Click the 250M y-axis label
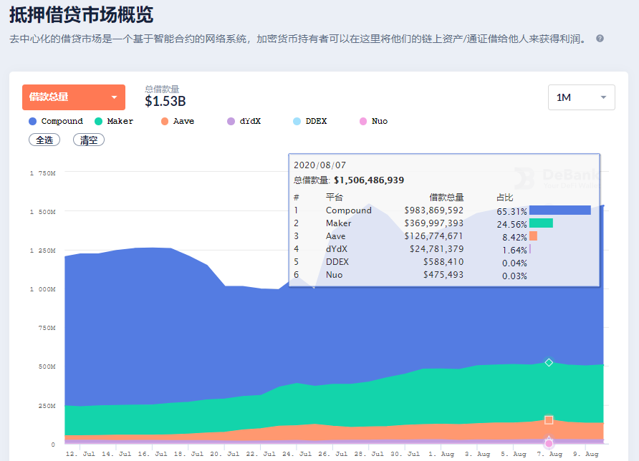The image size is (639, 461). click(x=47, y=406)
